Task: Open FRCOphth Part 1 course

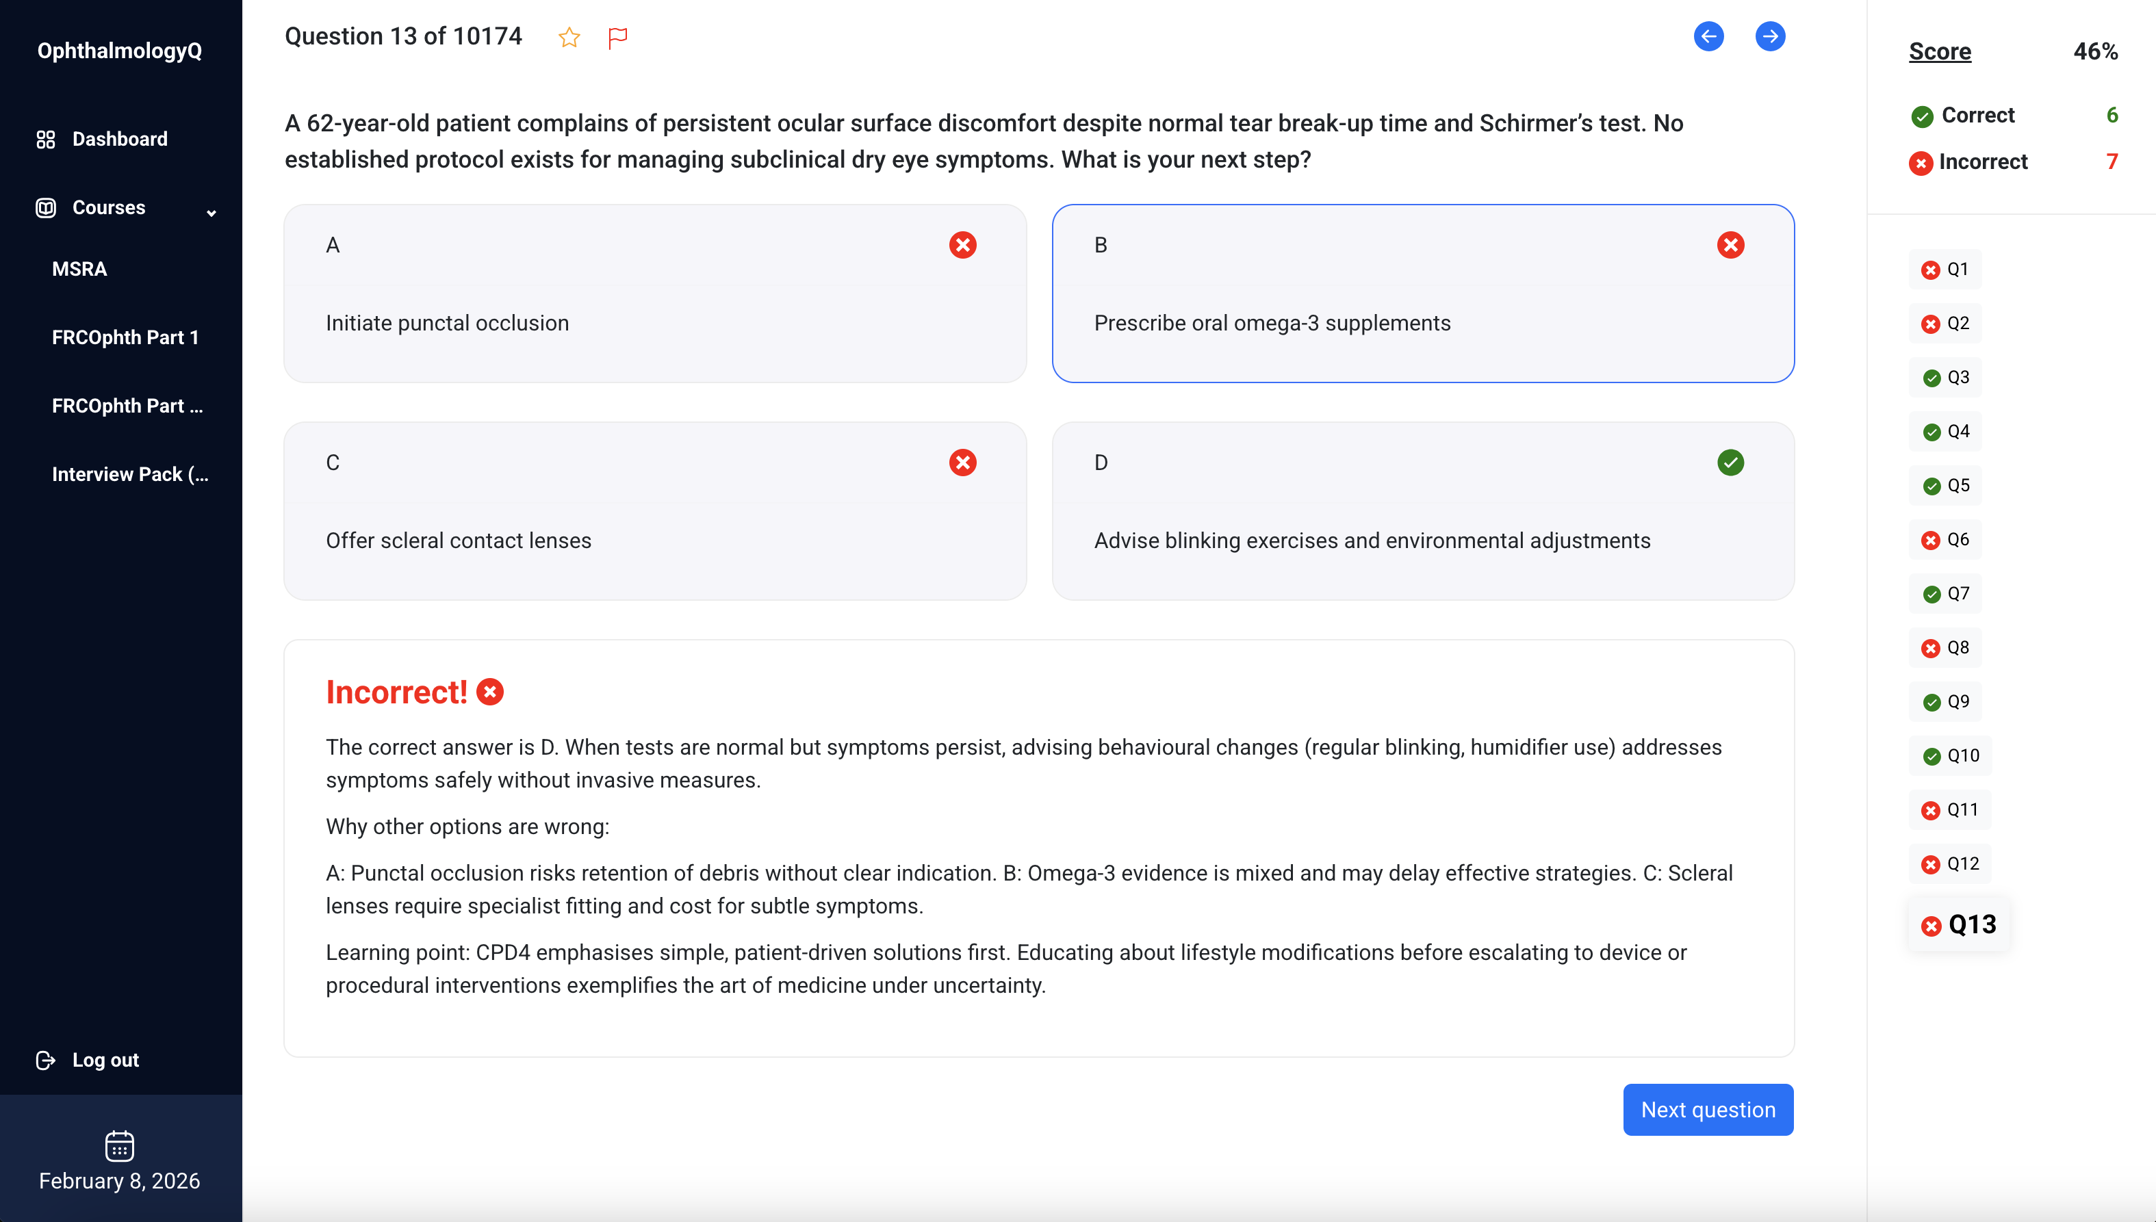Action: [x=125, y=337]
